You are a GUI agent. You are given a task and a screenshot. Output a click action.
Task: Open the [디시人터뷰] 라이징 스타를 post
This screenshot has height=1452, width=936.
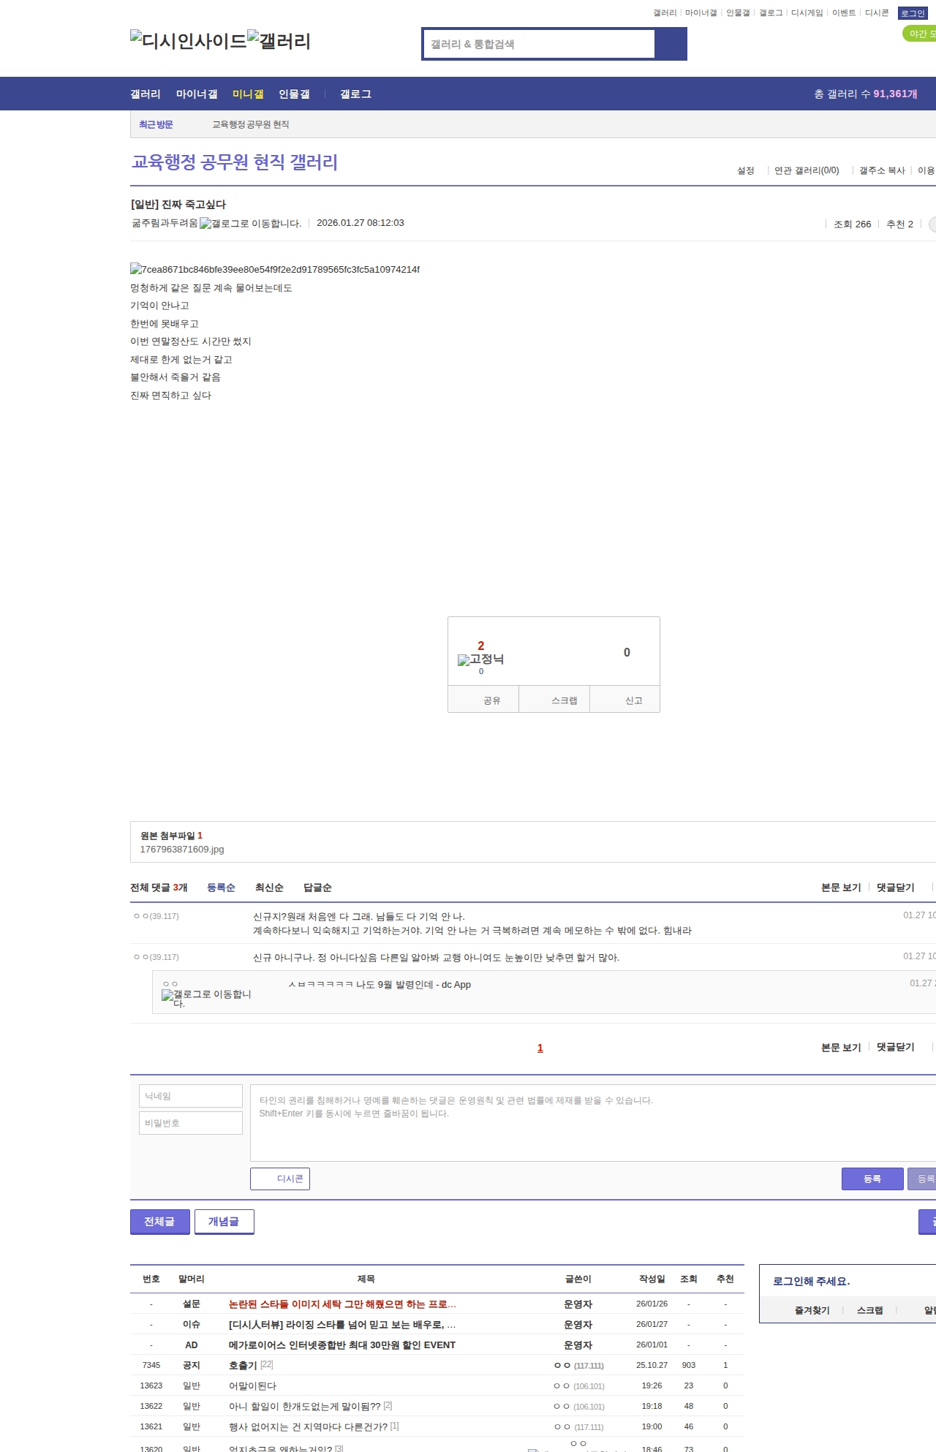(342, 1325)
